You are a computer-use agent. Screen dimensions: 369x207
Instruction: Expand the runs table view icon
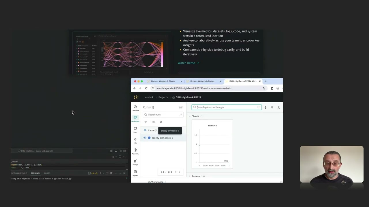(181, 107)
